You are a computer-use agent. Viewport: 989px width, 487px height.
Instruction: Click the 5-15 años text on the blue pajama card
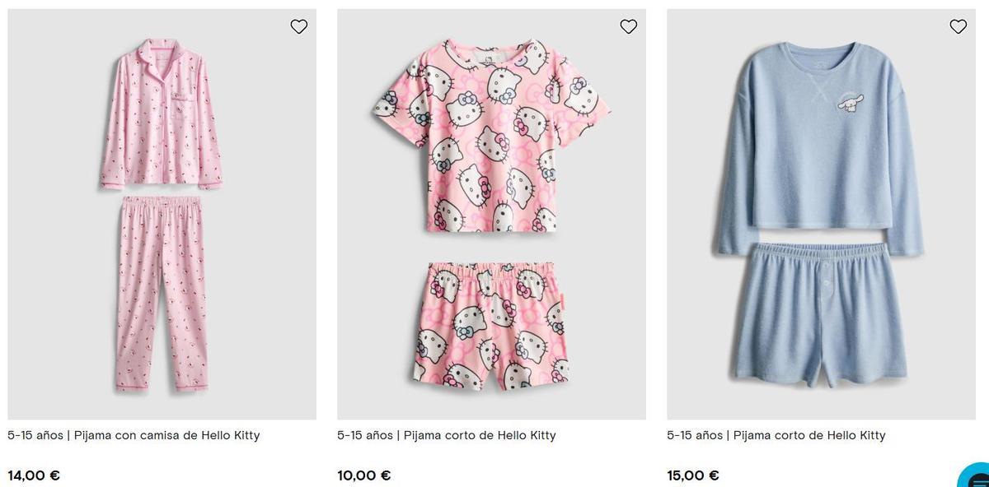693,434
